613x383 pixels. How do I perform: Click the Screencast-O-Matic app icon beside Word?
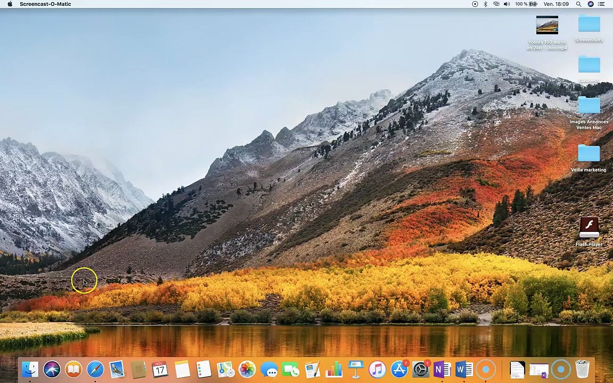point(486,369)
